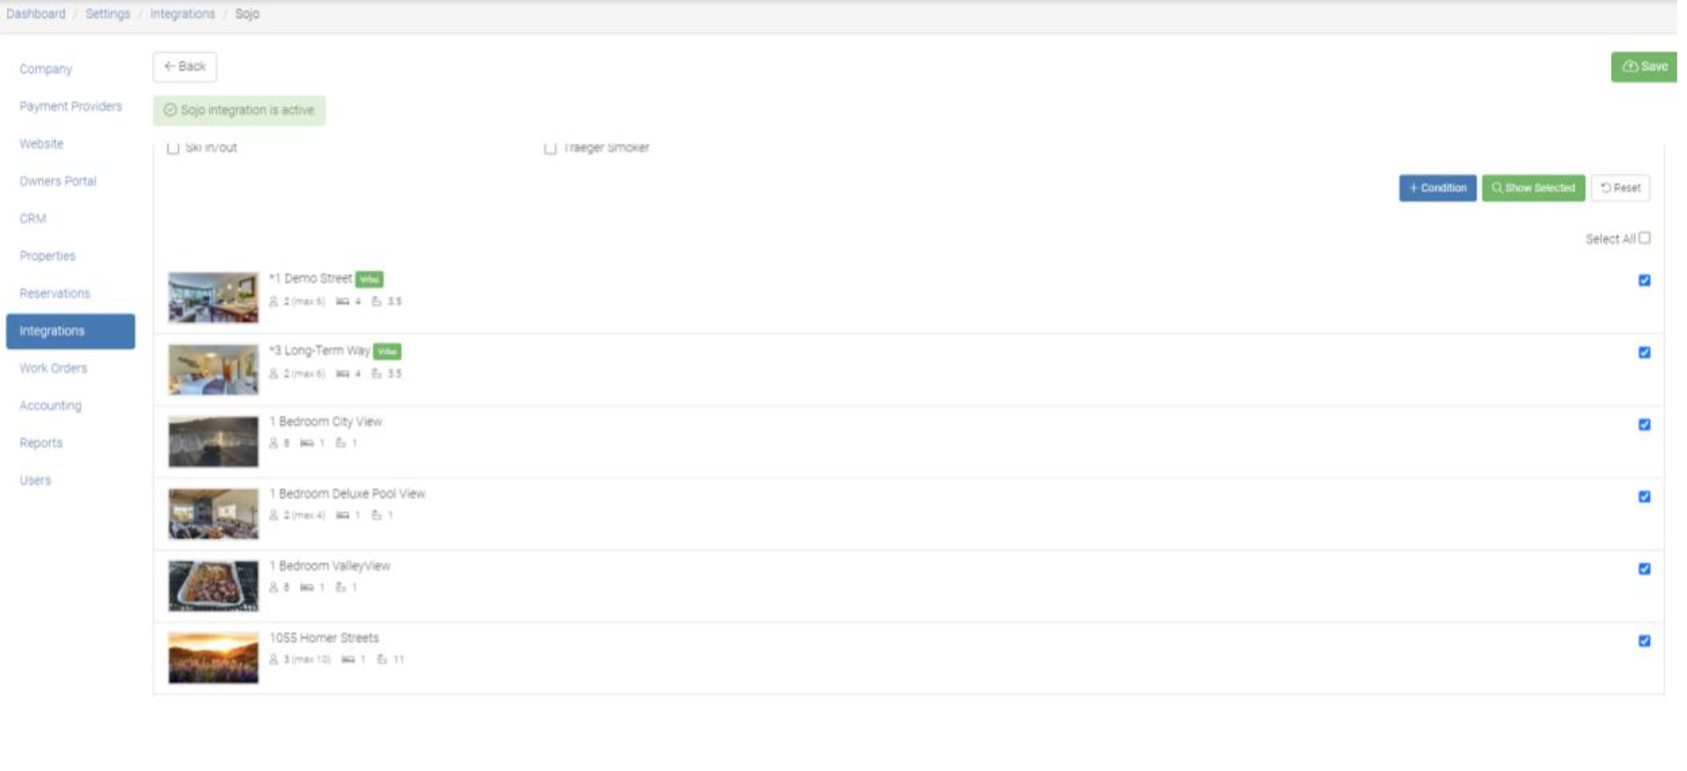Toggle the Select All checkbox
The width and height of the screenshot is (1687, 771).
(1644, 238)
